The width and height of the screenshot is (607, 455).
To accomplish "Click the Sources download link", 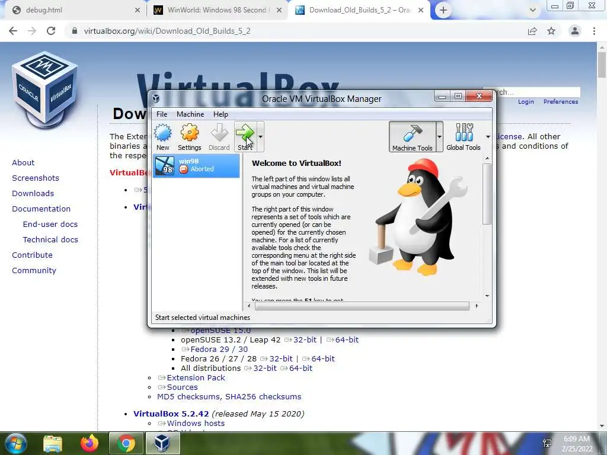I will (183, 387).
